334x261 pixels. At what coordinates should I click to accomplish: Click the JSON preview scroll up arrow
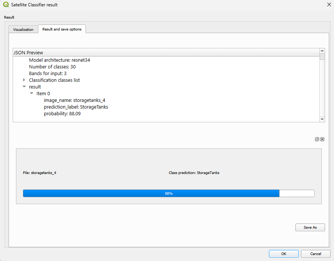coord(322,51)
